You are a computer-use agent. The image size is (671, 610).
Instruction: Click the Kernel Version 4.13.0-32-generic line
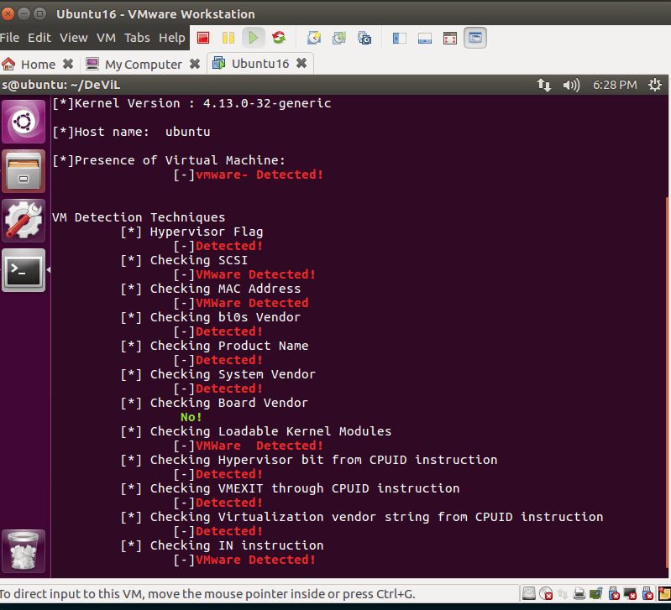tap(191, 103)
